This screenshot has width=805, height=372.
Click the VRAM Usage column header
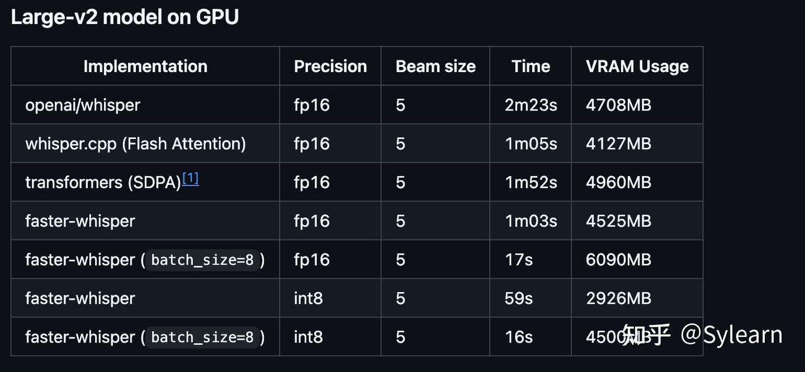click(x=637, y=66)
